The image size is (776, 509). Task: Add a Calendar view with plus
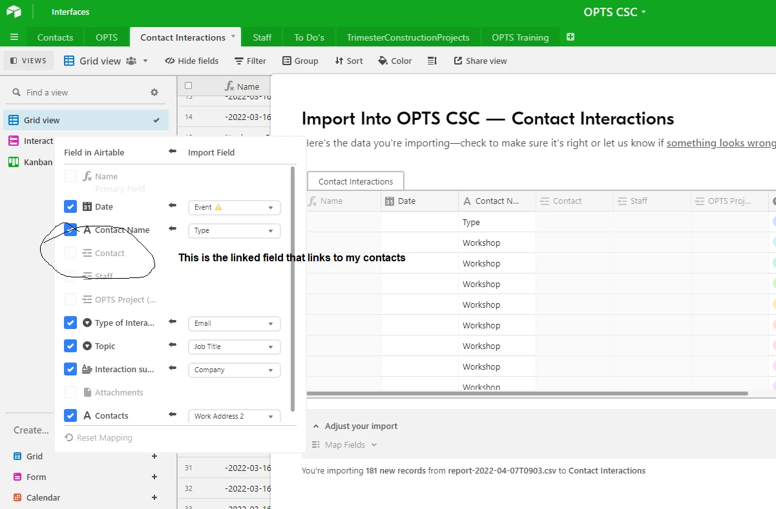coord(154,497)
